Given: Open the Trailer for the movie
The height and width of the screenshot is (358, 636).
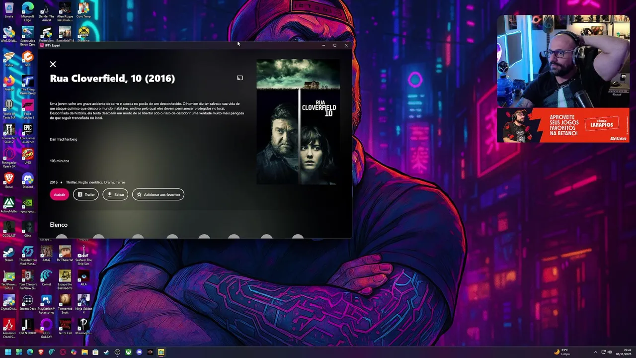Looking at the screenshot, I should [85, 194].
